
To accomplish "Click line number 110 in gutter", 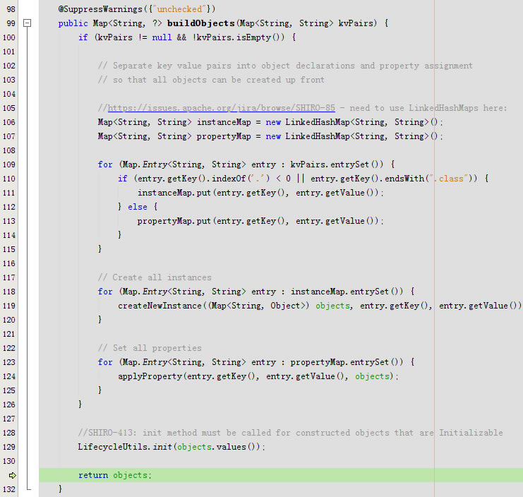I will click(9, 179).
